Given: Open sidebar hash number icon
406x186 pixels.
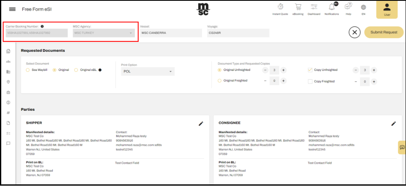Looking at the screenshot, I should [x=8, y=113].
